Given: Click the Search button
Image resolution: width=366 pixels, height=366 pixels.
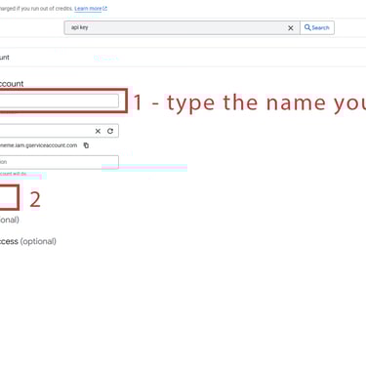Looking at the screenshot, I should pyautogui.click(x=317, y=27).
